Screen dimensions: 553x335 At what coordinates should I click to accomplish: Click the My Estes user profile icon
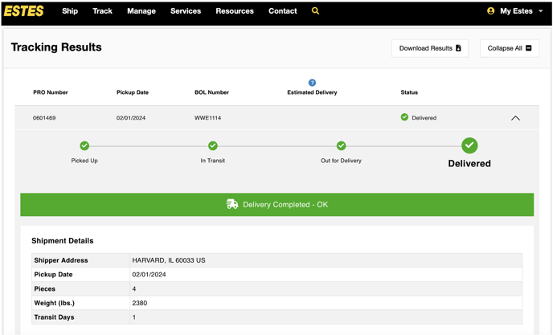(x=491, y=11)
